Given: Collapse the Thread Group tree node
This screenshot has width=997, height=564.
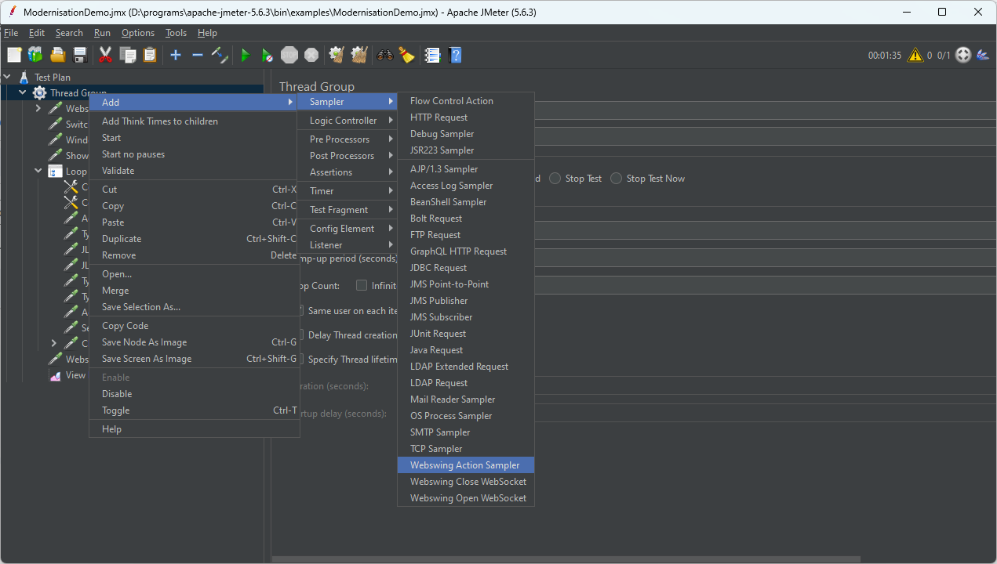Looking at the screenshot, I should click(x=23, y=93).
